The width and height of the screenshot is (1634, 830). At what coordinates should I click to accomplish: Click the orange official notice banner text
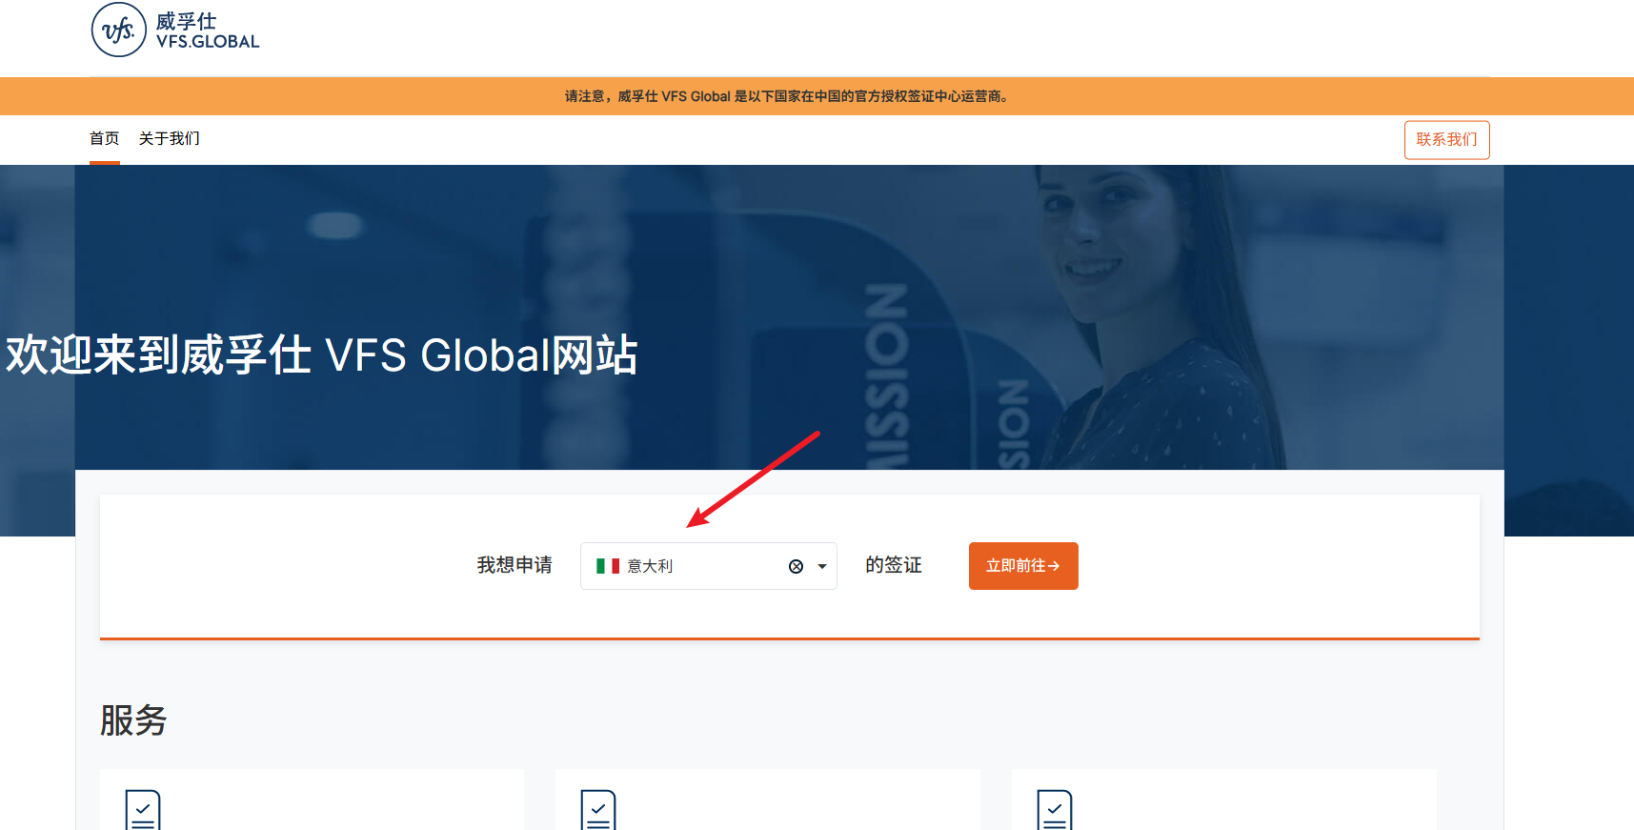pos(787,96)
